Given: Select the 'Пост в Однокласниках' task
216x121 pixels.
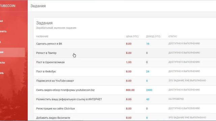Looking at the screenshot, I should 50,62.
